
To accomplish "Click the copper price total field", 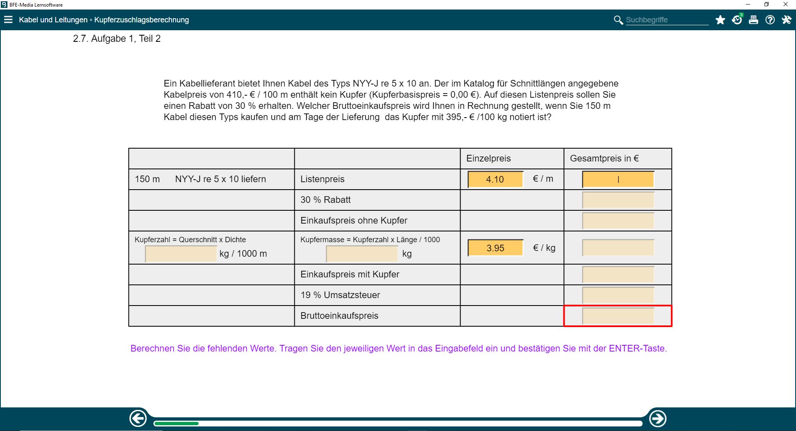I will point(618,248).
